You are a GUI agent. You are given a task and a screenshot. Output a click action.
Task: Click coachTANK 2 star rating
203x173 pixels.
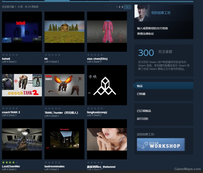tap(10, 108)
